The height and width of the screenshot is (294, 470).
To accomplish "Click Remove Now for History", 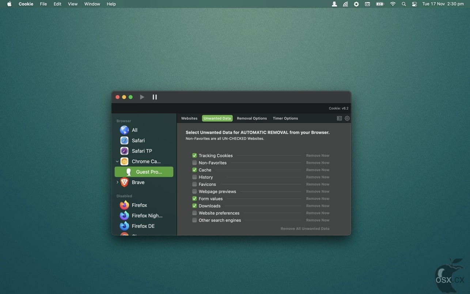I will pos(318,177).
